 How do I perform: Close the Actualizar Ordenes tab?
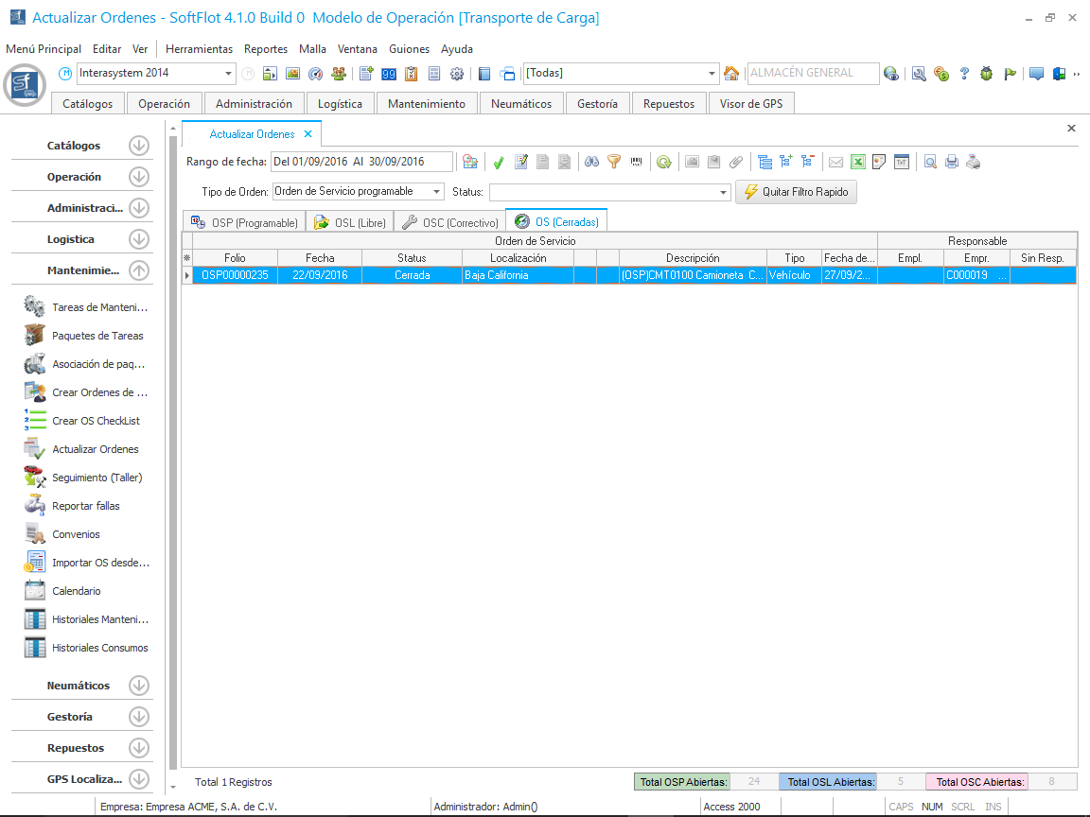click(308, 134)
